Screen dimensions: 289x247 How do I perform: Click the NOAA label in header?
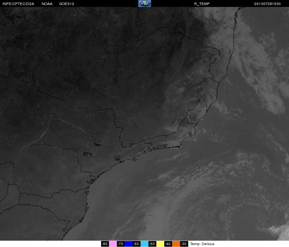[x=47, y=4]
